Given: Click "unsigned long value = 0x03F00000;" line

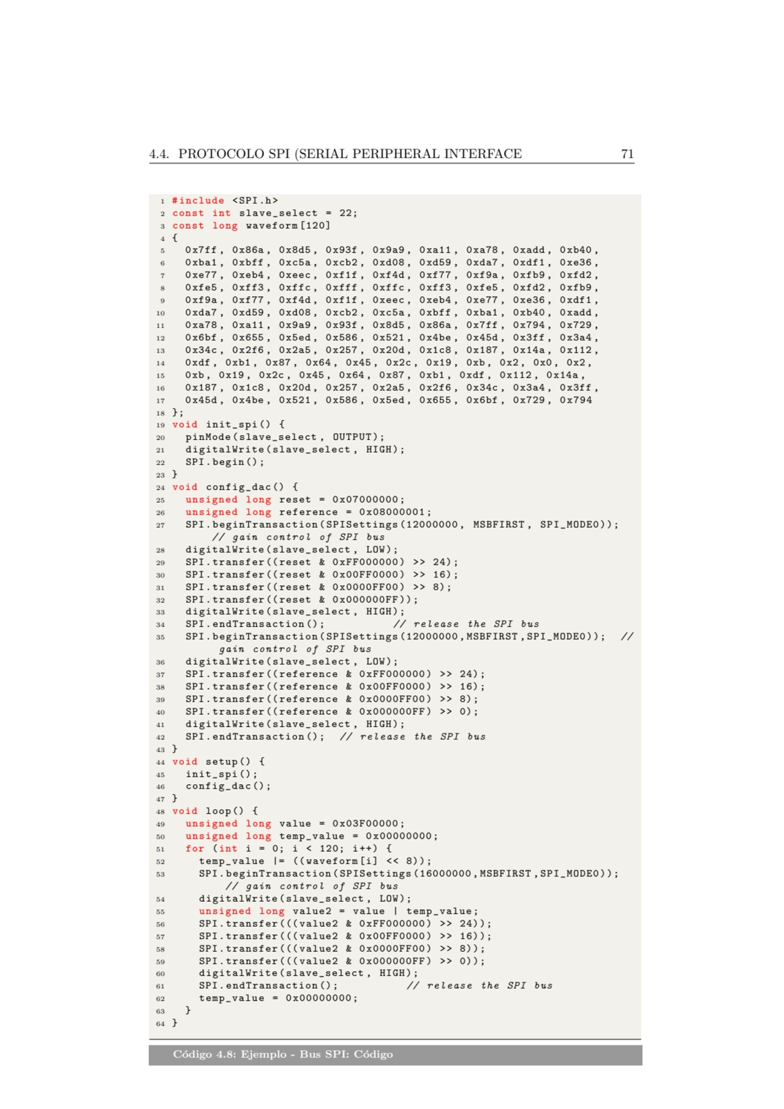Looking at the screenshot, I should 295,824.
